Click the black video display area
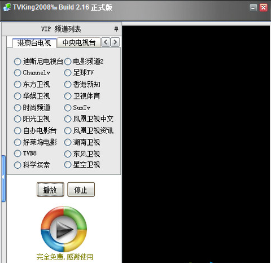The image size is (271, 263). tap(196, 144)
